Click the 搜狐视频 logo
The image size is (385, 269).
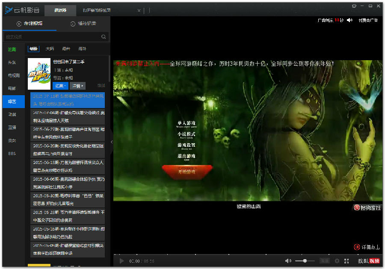tap(369, 261)
